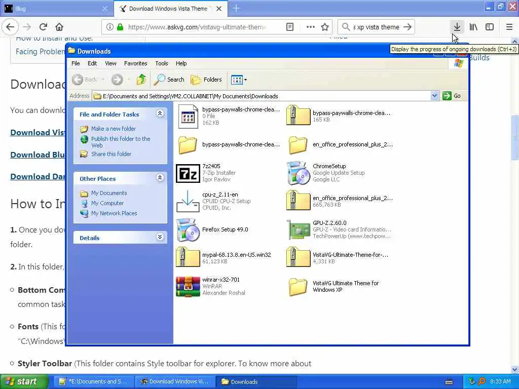Select Firefox Setup 49.0 icon

(188, 229)
